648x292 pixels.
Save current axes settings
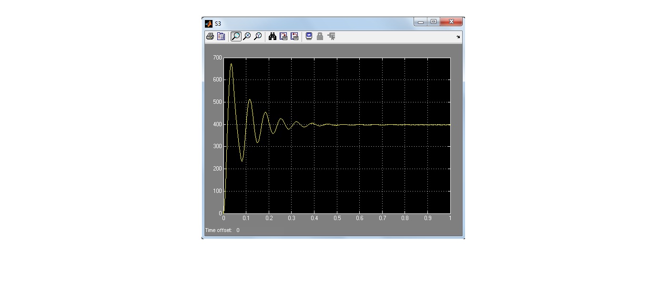(283, 36)
